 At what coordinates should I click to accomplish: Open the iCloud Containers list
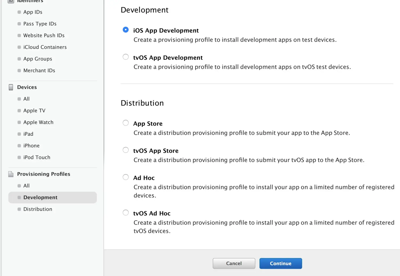[45, 47]
